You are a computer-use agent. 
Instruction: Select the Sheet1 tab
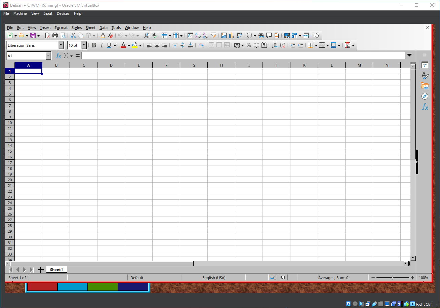[x=56, y=270]
